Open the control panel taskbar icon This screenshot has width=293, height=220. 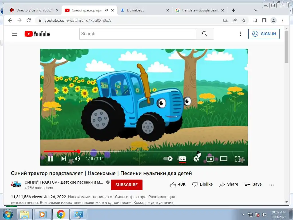pyautogui.click(x=78, y=214)
